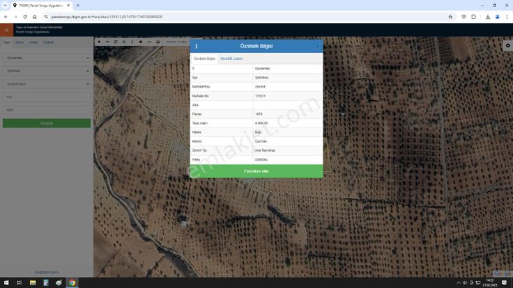Open the map settings gear at right edge
The height and width of the screenshot is (288, 513).
click(x=507, y=45)
